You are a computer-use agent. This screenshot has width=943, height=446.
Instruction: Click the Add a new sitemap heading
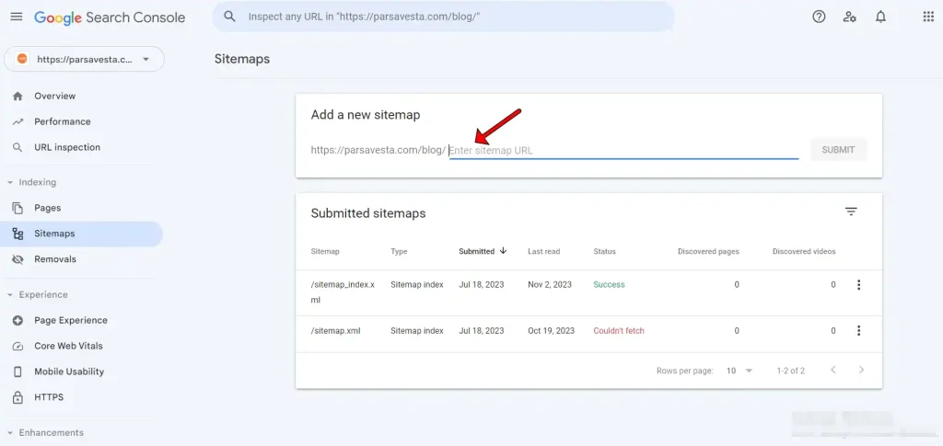(x=365, y=115)
